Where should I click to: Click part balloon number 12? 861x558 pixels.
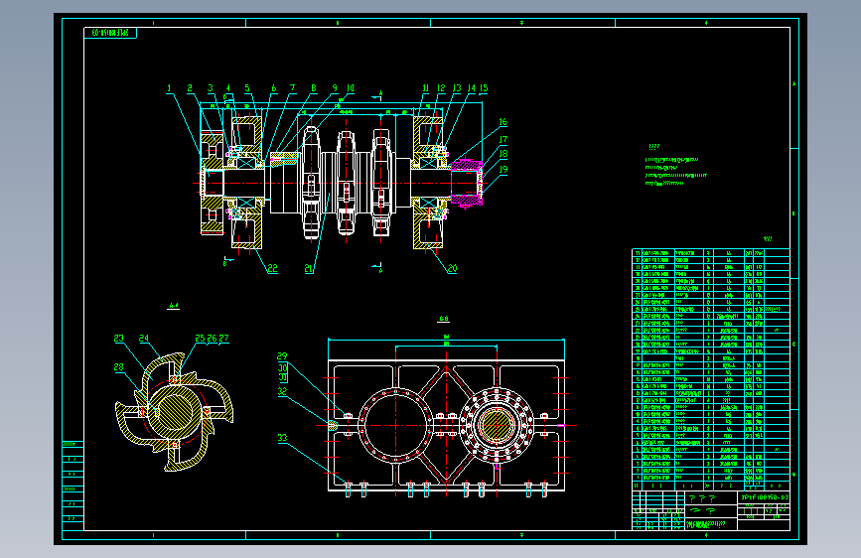(441, 88)
